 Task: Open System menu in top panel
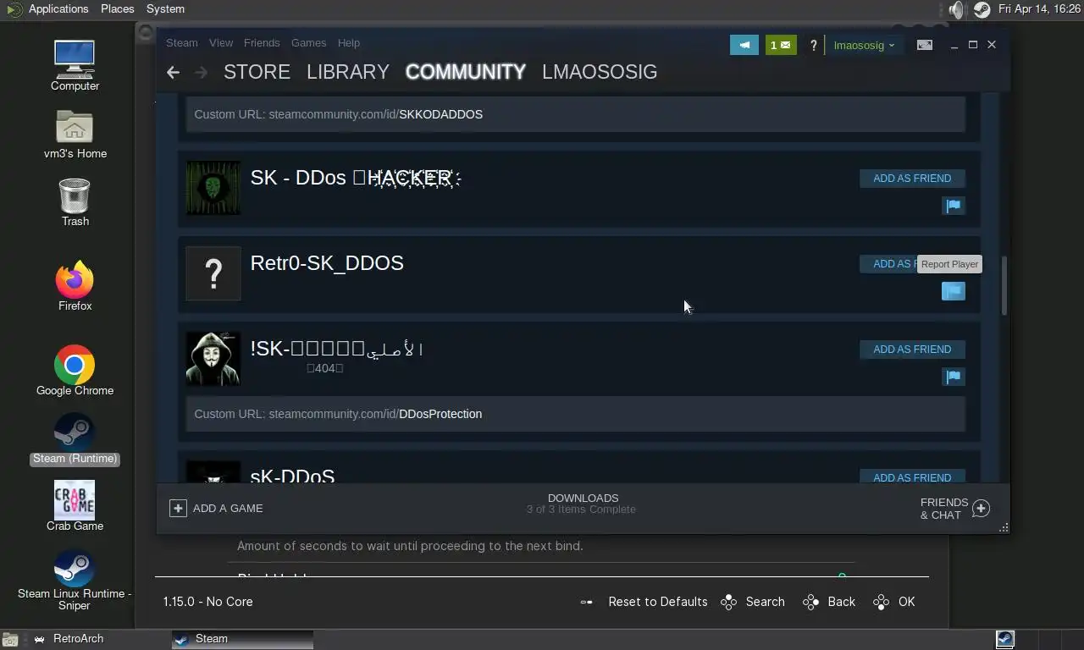point(165,9)
